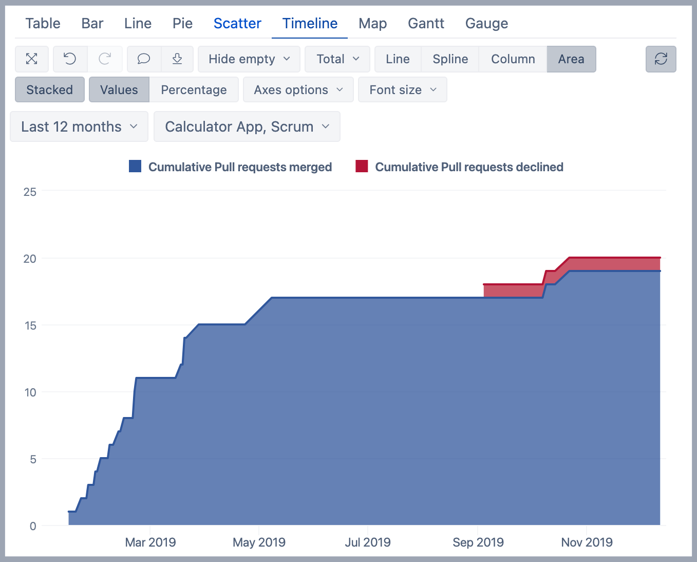Select Values display mode
This screenshot has height=562, width=697.
pos(119,90)
